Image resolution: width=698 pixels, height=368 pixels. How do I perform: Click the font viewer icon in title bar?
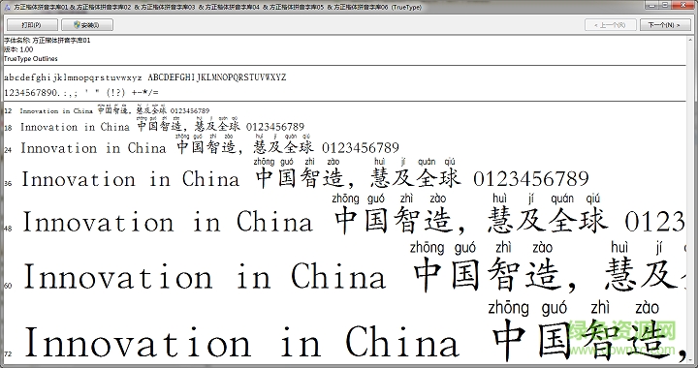click(7, 7)
